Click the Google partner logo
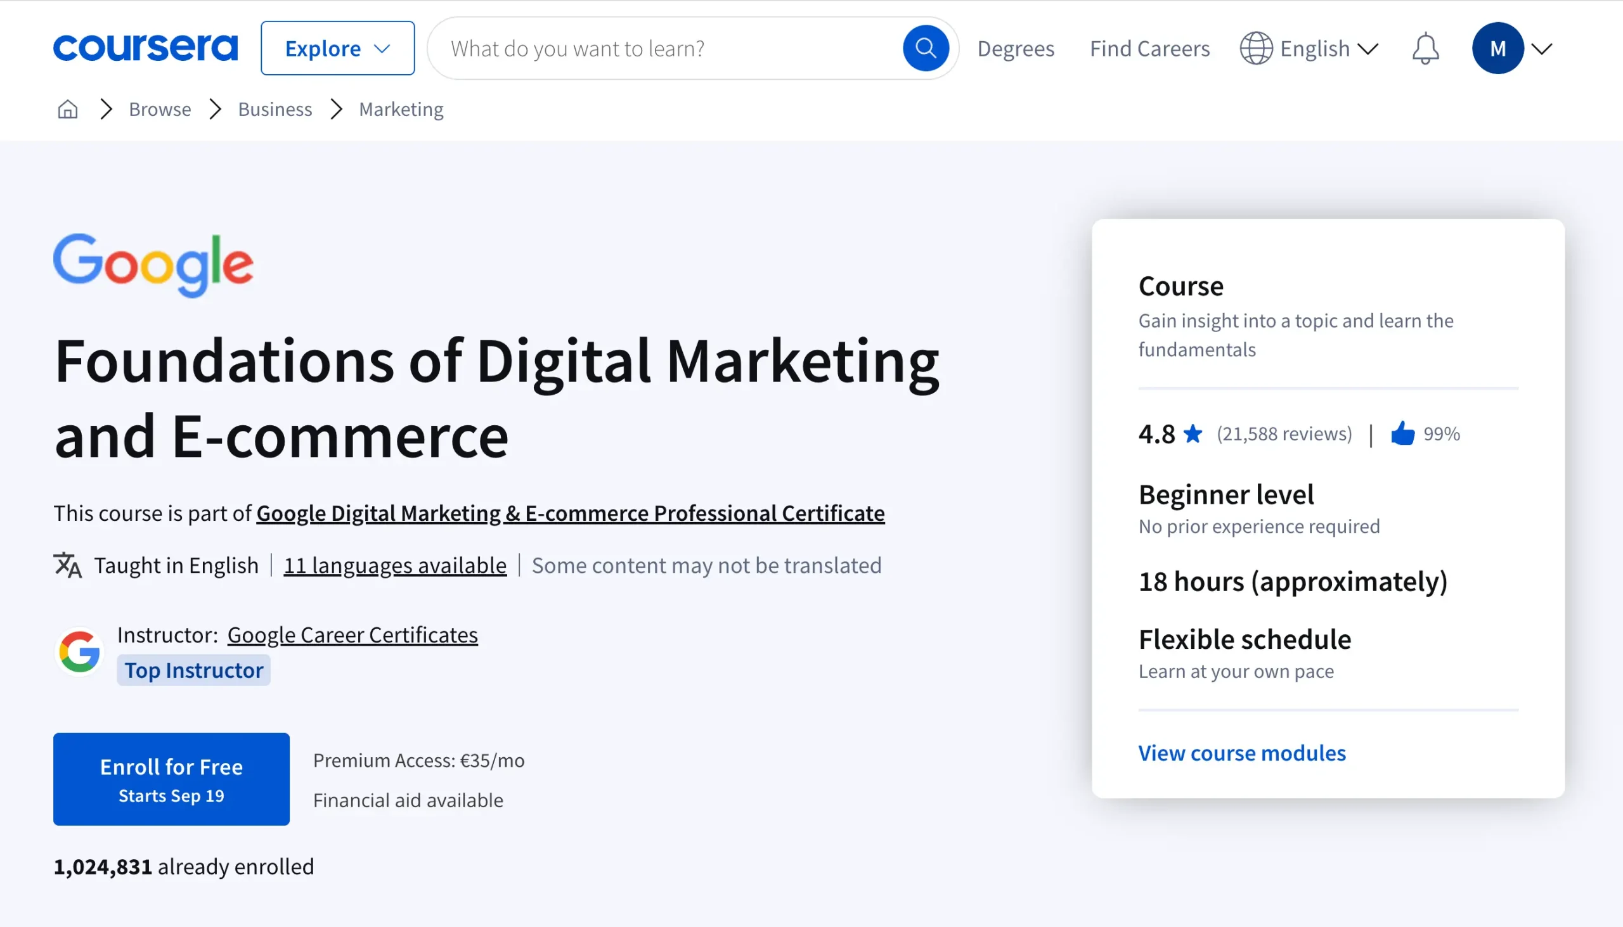The width and height of the screenshot is (1623, 927). 153,264
